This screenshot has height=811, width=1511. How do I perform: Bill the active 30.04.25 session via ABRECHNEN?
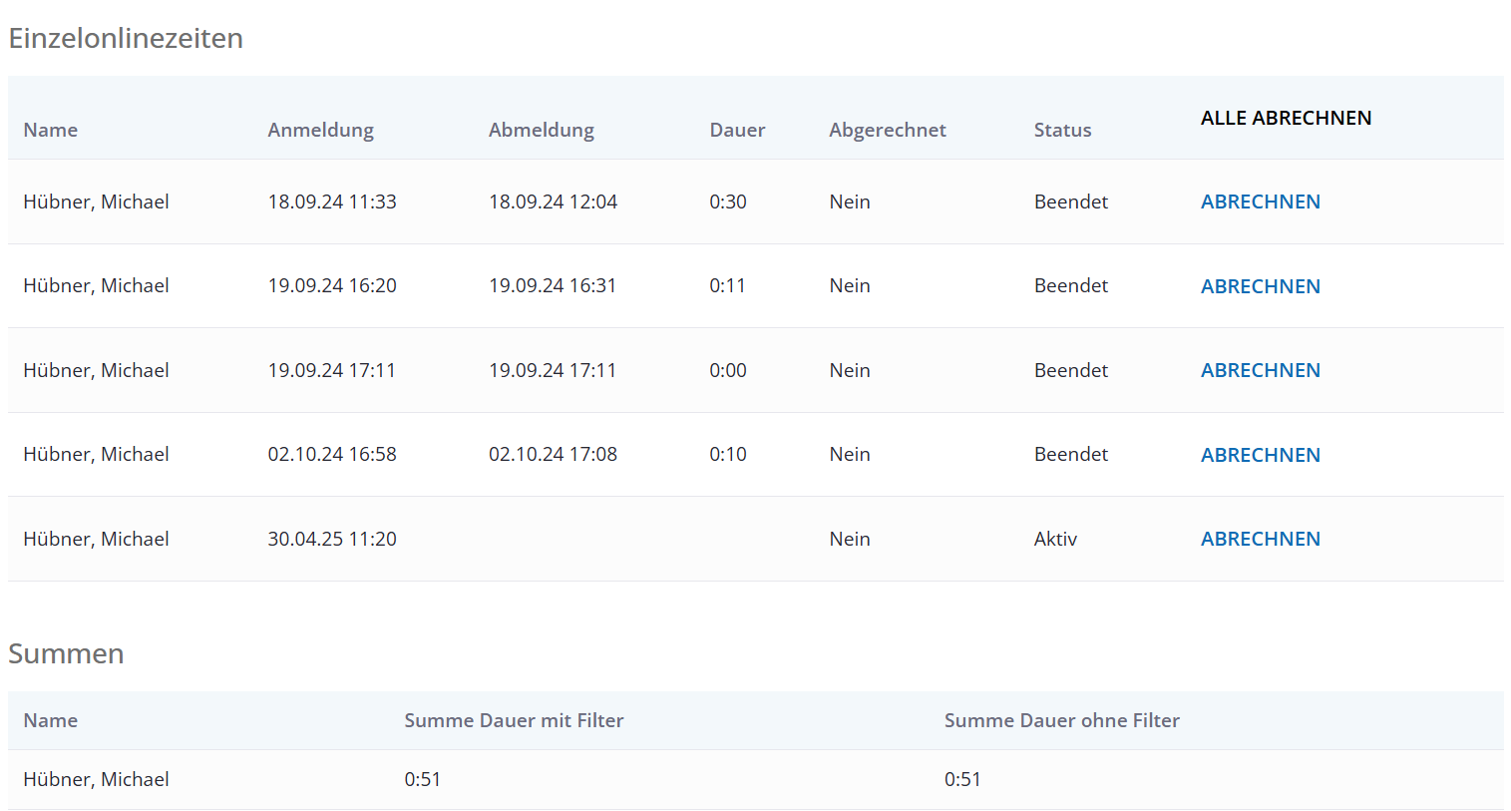1261,539
